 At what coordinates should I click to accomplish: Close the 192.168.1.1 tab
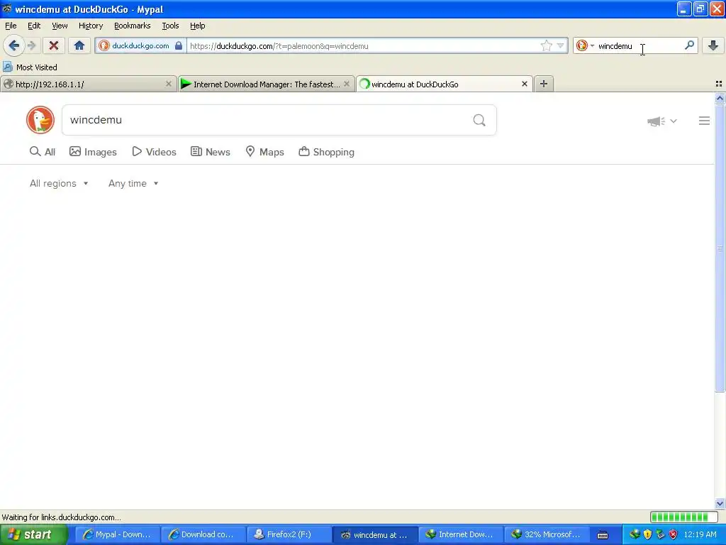pos(169,84)
